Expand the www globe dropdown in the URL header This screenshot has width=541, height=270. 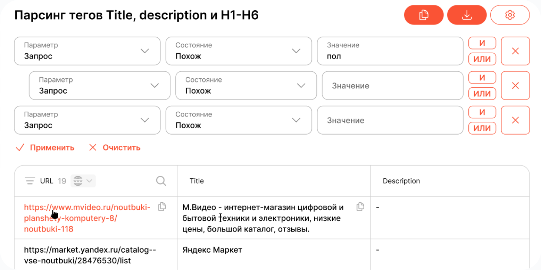tap(83, 181)
